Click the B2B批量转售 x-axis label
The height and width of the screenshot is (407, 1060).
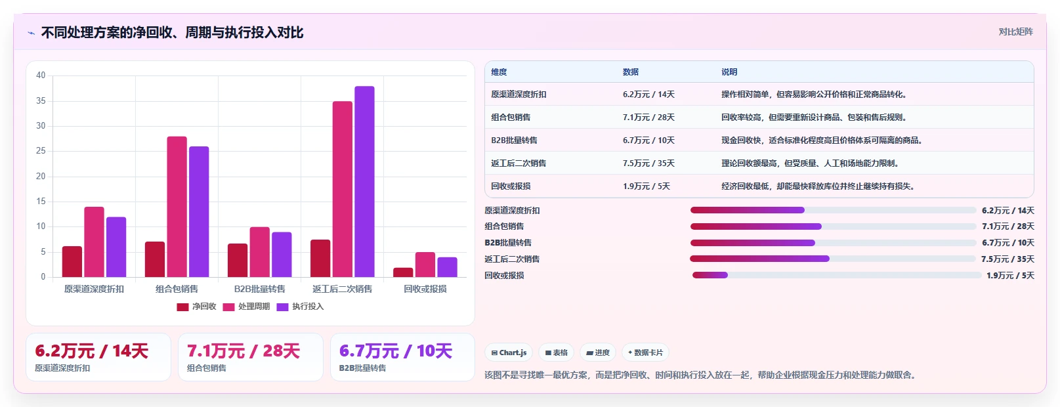[260, 289]
